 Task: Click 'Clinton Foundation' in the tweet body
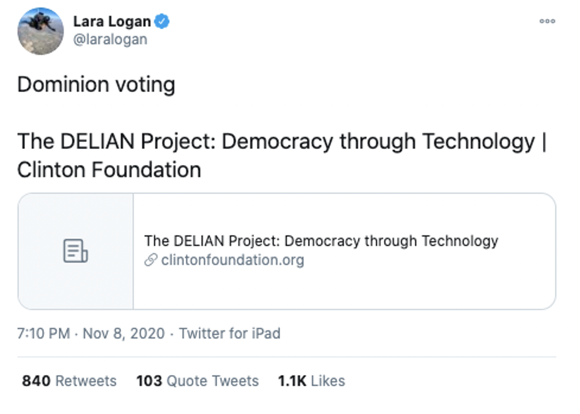[x=109, y=170]
